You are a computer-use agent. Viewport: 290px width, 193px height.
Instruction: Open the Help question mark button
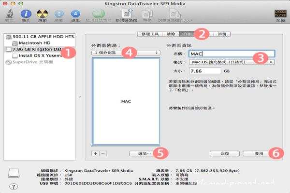pyautogui.click(x=14, y=187)
